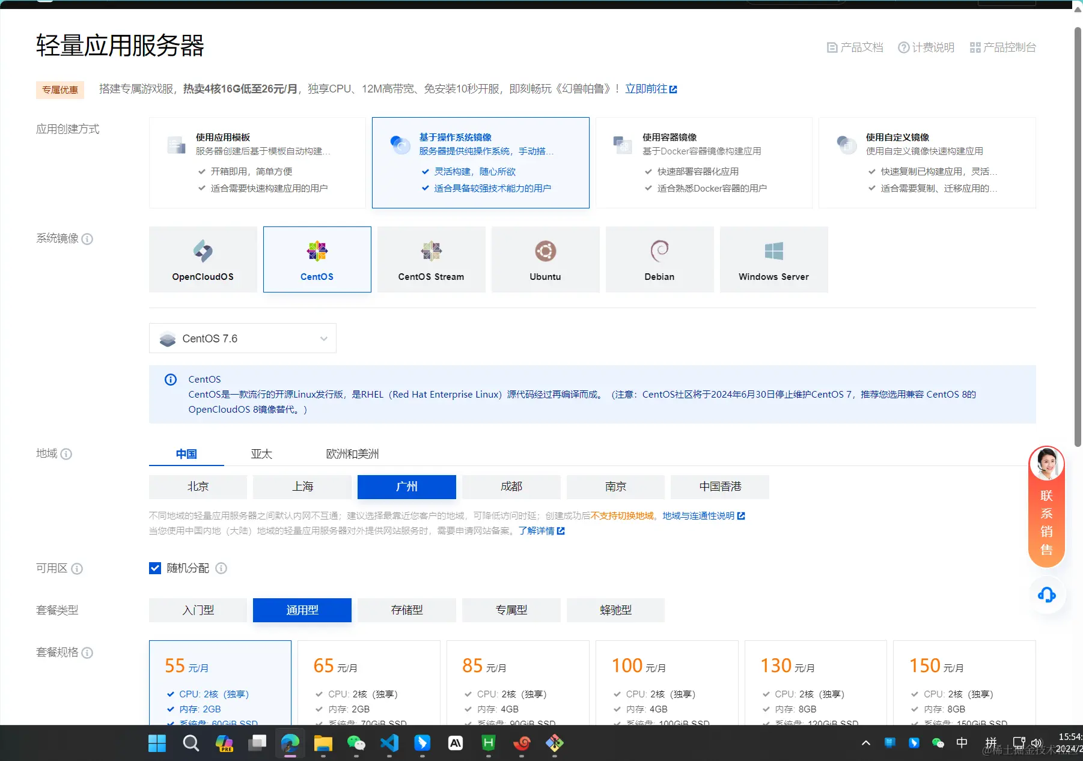Open the CentOS 7.6 version dropdown
The height and width of the screenshot is (761, 1083).
(243, 339)
